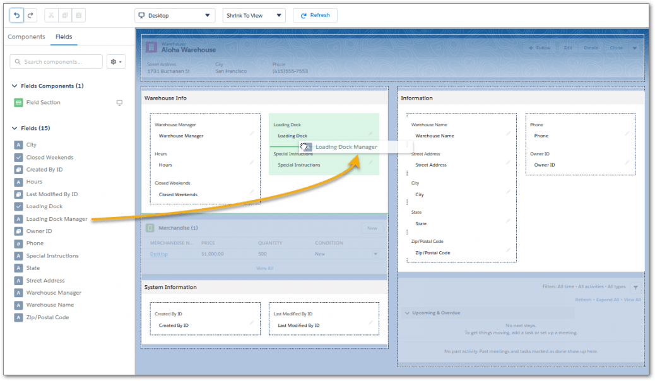655x381 pixels.
Task: Select the Warehouse Info section header
Action: point(265,98)
